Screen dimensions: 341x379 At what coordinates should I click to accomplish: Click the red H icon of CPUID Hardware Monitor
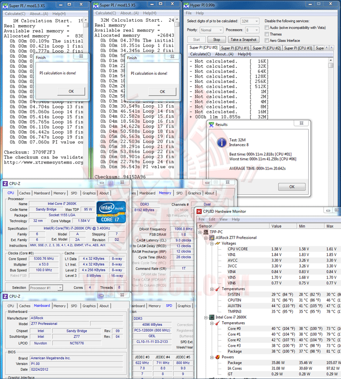(199, 211)
